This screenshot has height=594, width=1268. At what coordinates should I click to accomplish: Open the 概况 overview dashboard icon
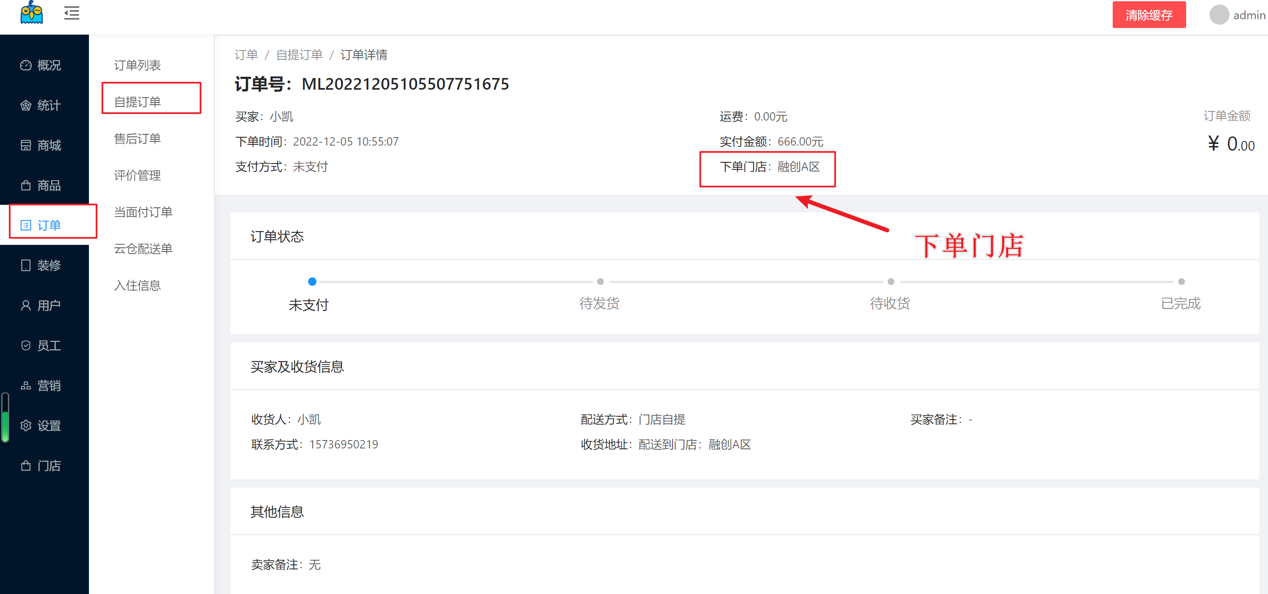coord(25,65)
